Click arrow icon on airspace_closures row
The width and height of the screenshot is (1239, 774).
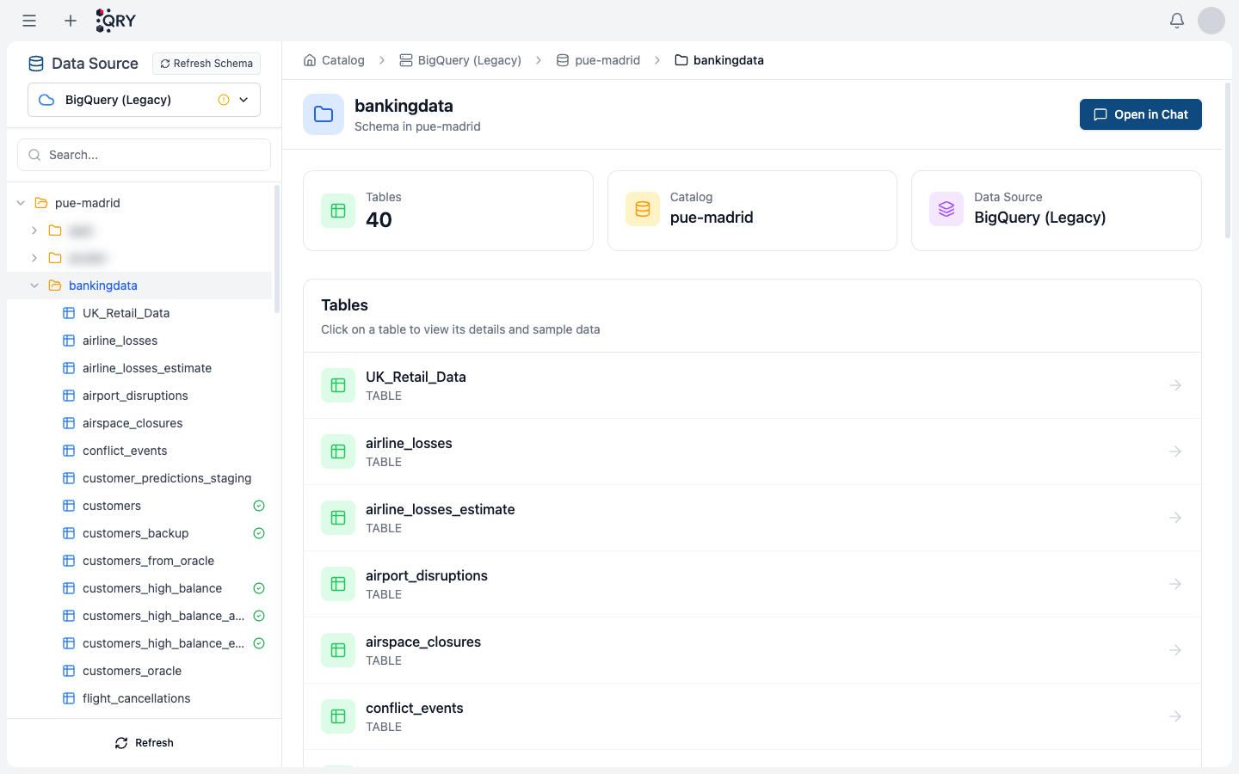coord(1175,650)
